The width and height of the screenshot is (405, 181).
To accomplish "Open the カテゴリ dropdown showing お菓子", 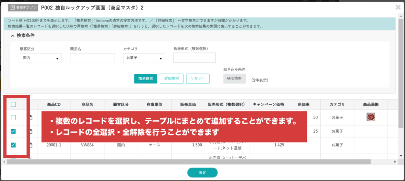I will tap(144, 58).
